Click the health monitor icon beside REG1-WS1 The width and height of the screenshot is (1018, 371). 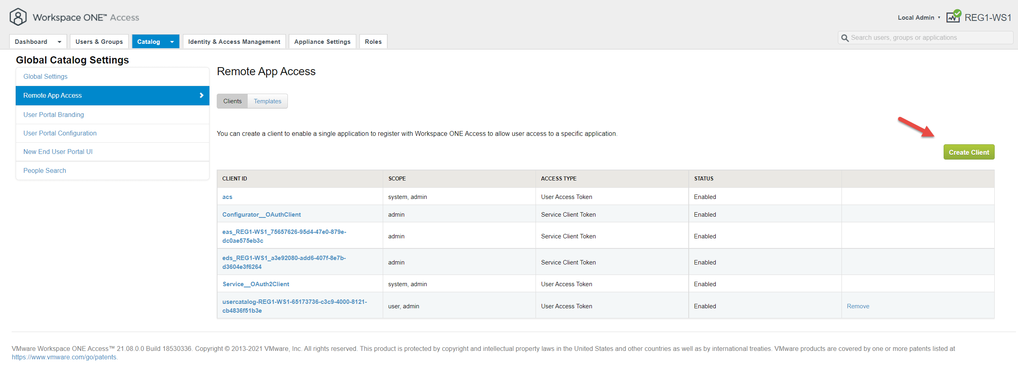click(x=954, y=16)
